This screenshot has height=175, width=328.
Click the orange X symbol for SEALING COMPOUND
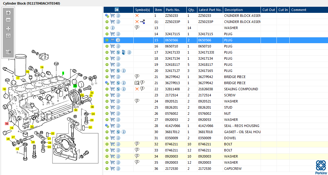tap(137, 89)
